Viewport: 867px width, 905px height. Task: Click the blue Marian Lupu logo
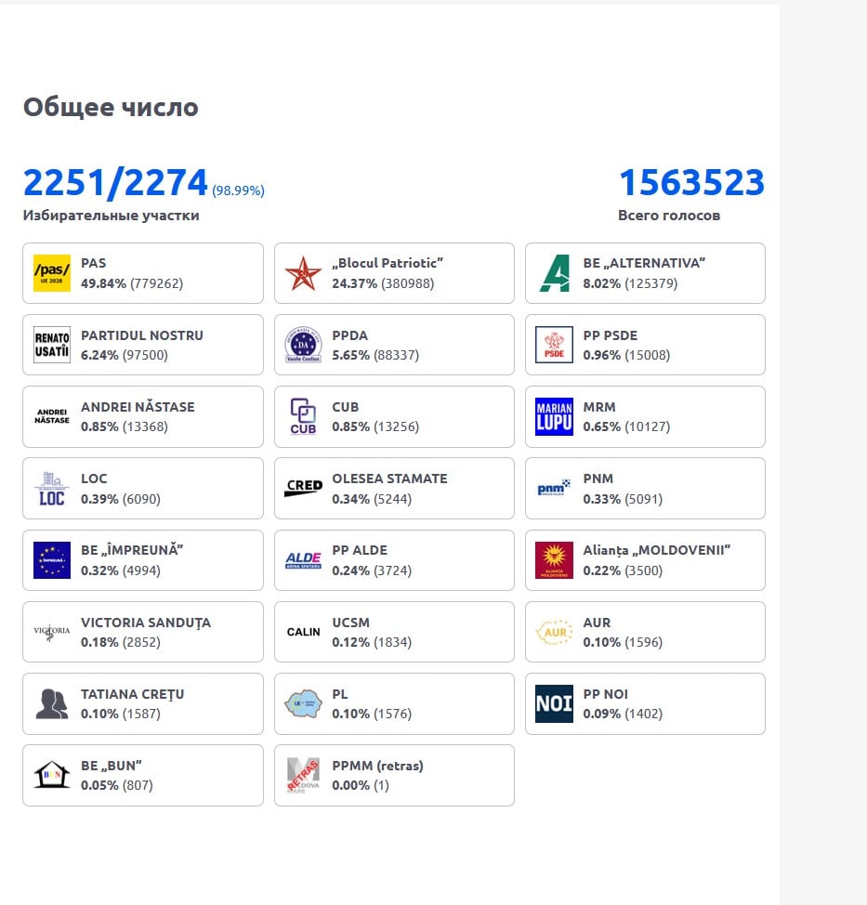point(554,416)
